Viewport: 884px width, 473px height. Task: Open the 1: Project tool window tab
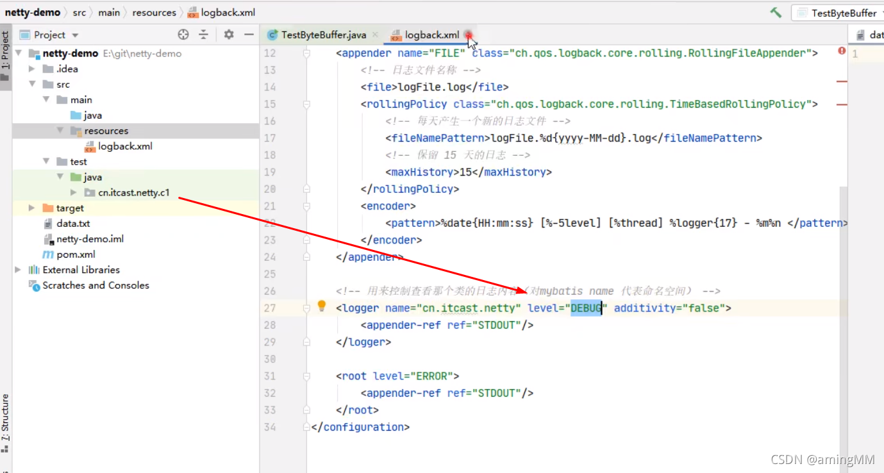[x=6, y=56]
